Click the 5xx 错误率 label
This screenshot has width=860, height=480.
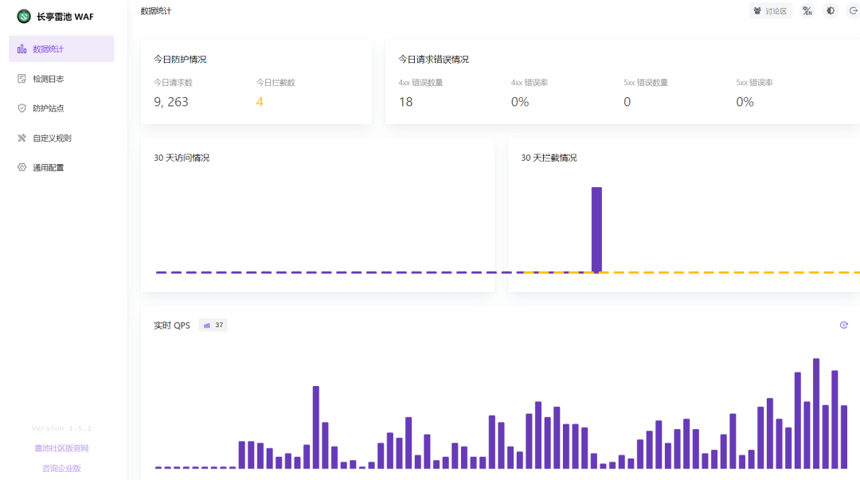pos(754,82)
